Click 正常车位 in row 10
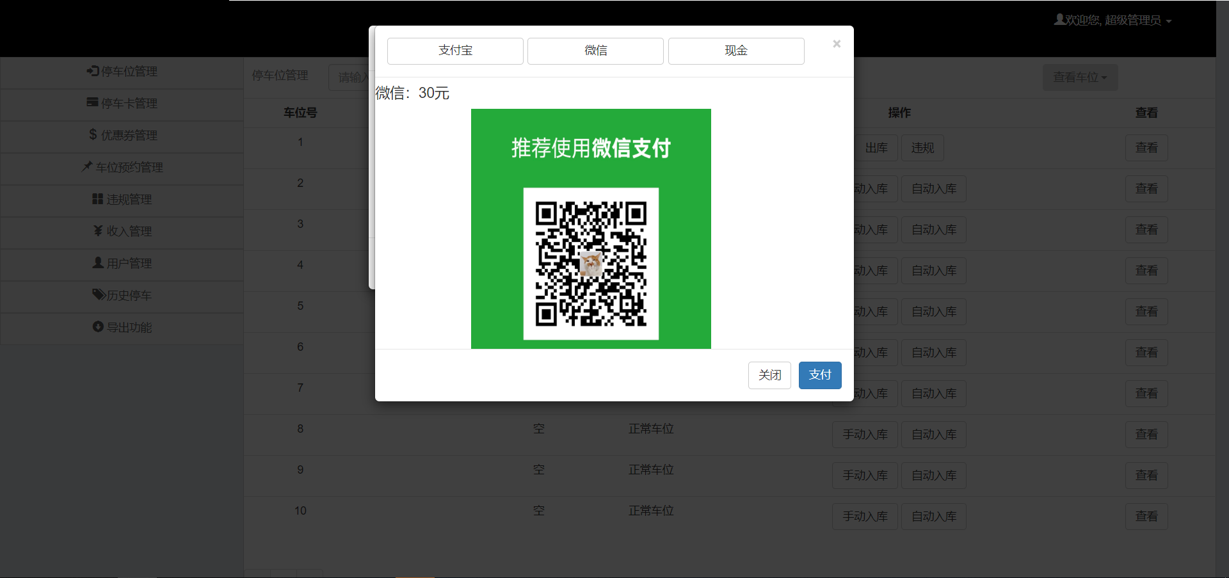Viewport: 1229px width, 578px height. (651, 511)
